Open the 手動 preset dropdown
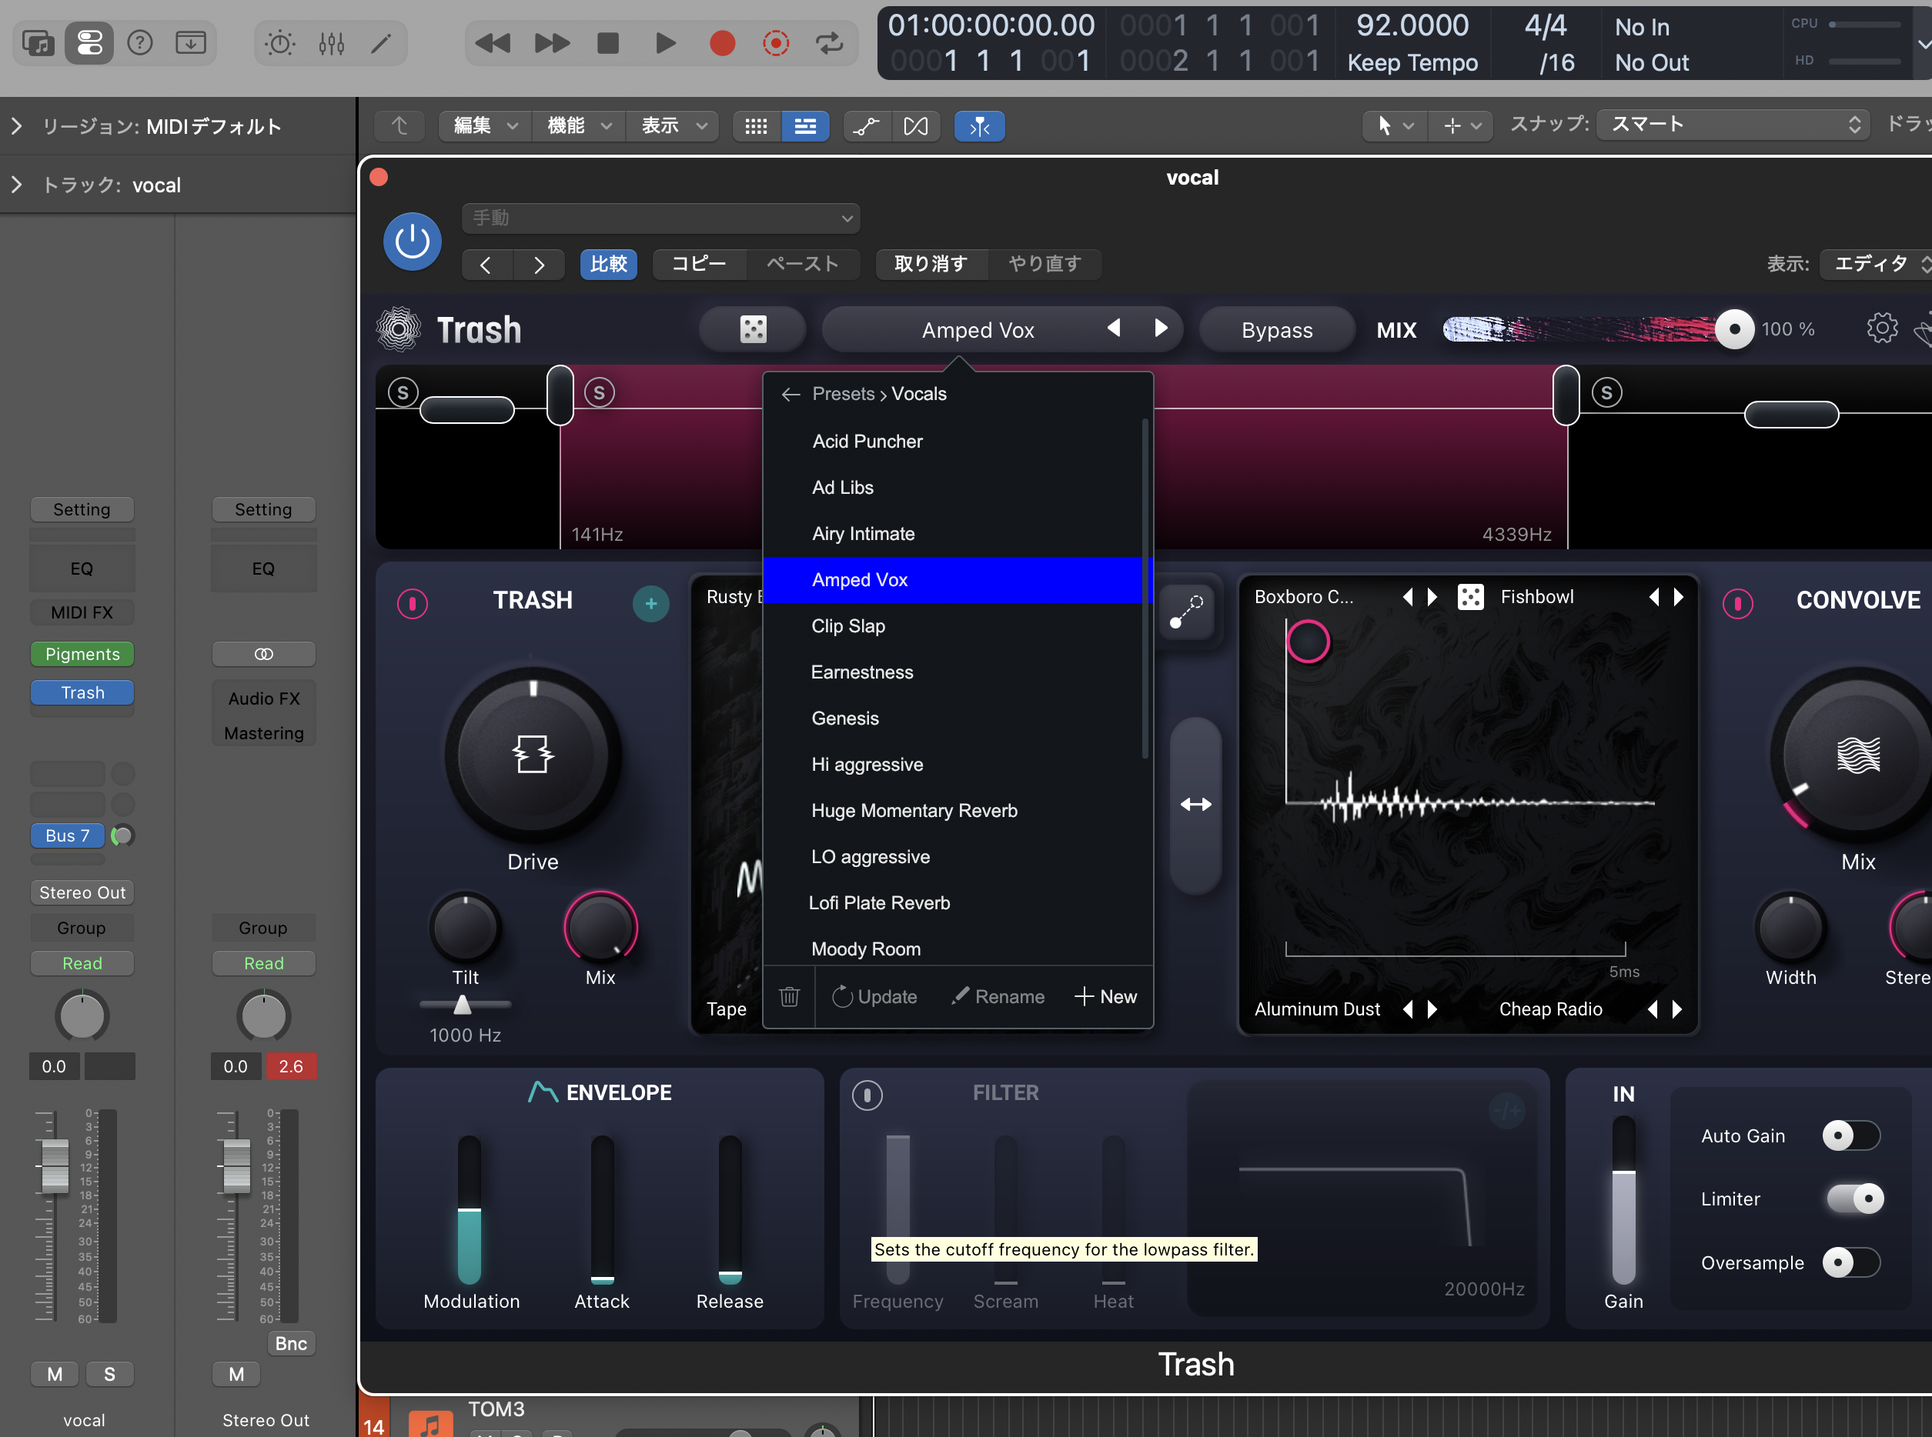 [661, 218]
